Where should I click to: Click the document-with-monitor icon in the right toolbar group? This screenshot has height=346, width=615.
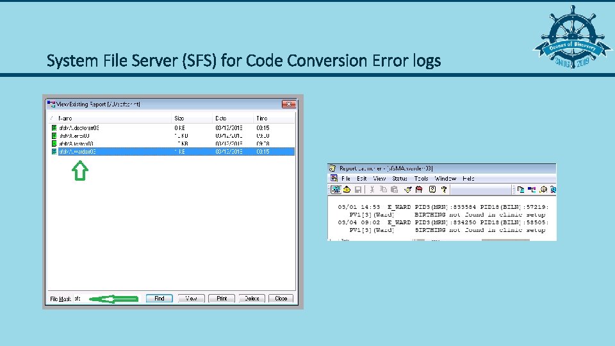[x=520, y=190]
